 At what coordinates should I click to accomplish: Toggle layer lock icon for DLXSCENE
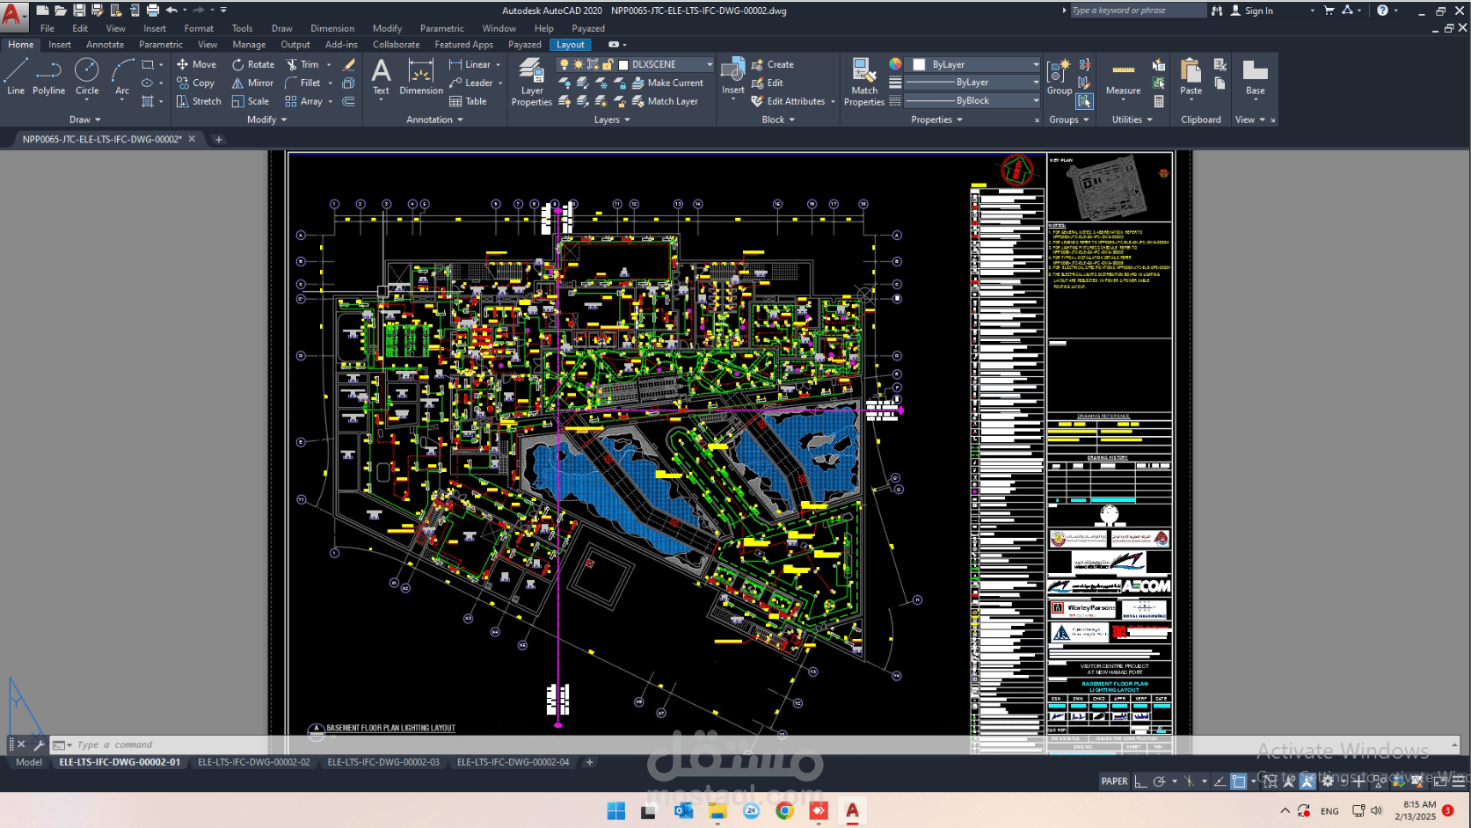607,64
